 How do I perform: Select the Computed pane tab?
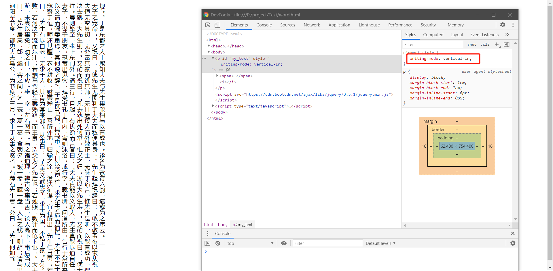click(x=433, y=35)
